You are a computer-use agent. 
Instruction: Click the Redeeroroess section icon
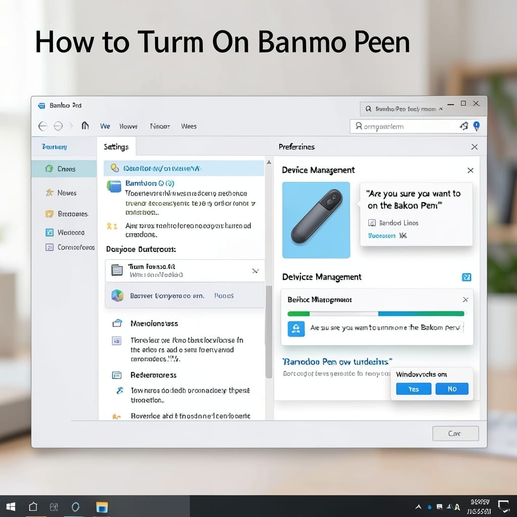point(117,375)
